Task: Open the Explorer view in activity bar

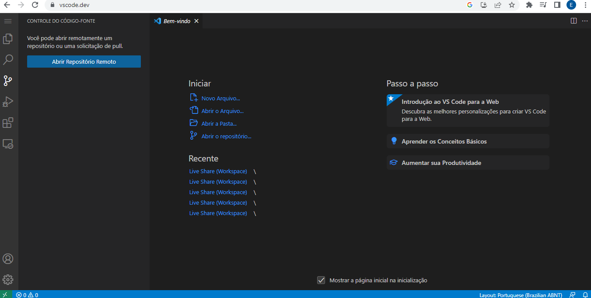Action: (8, 39)
